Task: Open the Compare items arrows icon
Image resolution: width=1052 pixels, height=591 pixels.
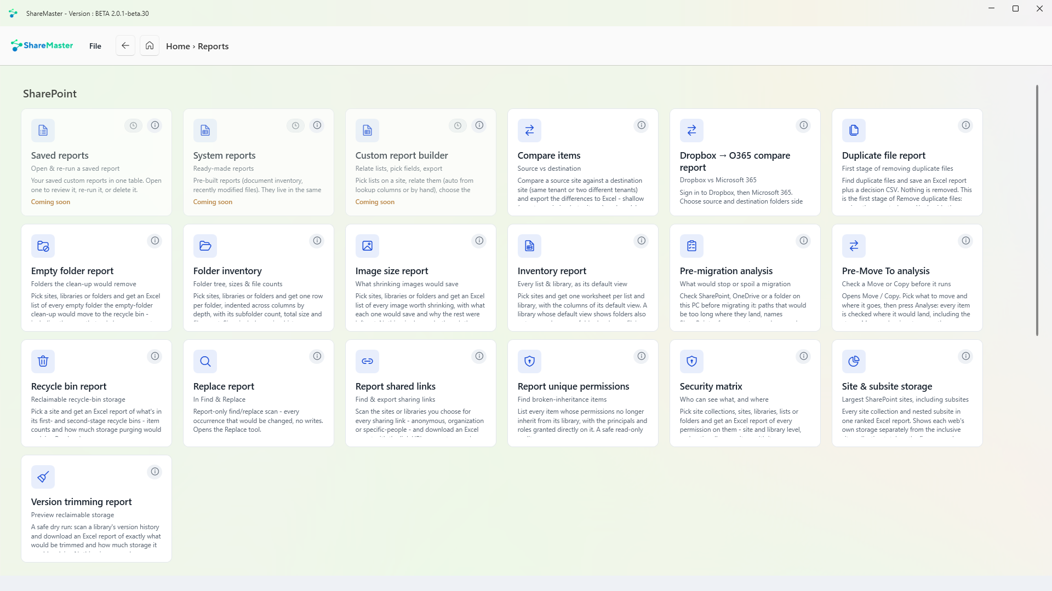Action: tap(529, 130)
